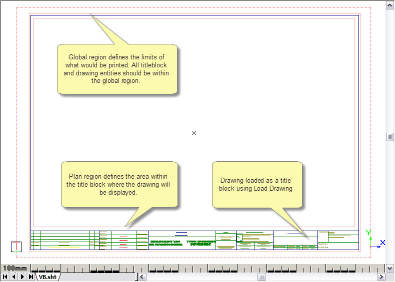This screenshot has height=282, width=395.
Task: Click the horizontal scrollbar left arrow
Action: (142, 277)
